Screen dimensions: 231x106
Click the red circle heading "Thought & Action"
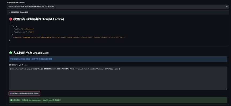[36, 19]
